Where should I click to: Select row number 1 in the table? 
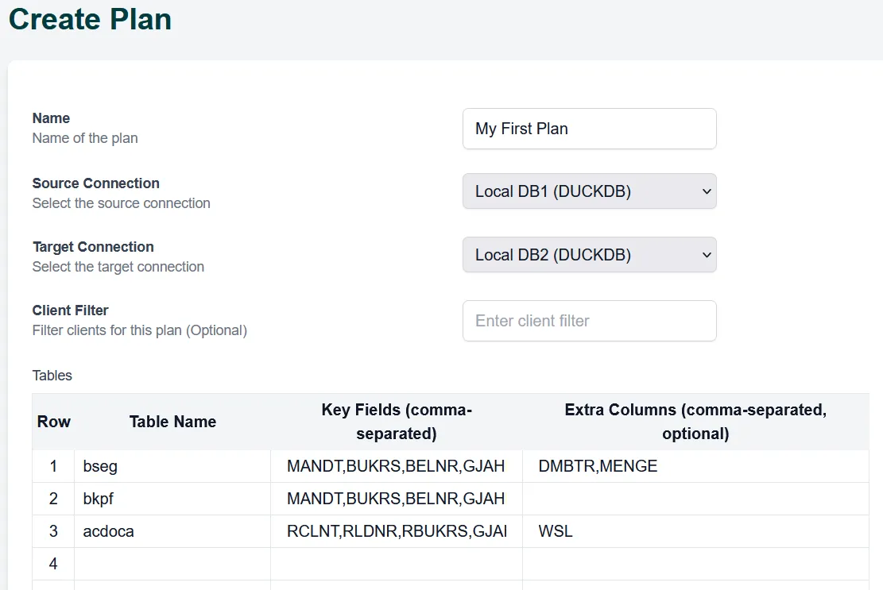tap(53, 466)
